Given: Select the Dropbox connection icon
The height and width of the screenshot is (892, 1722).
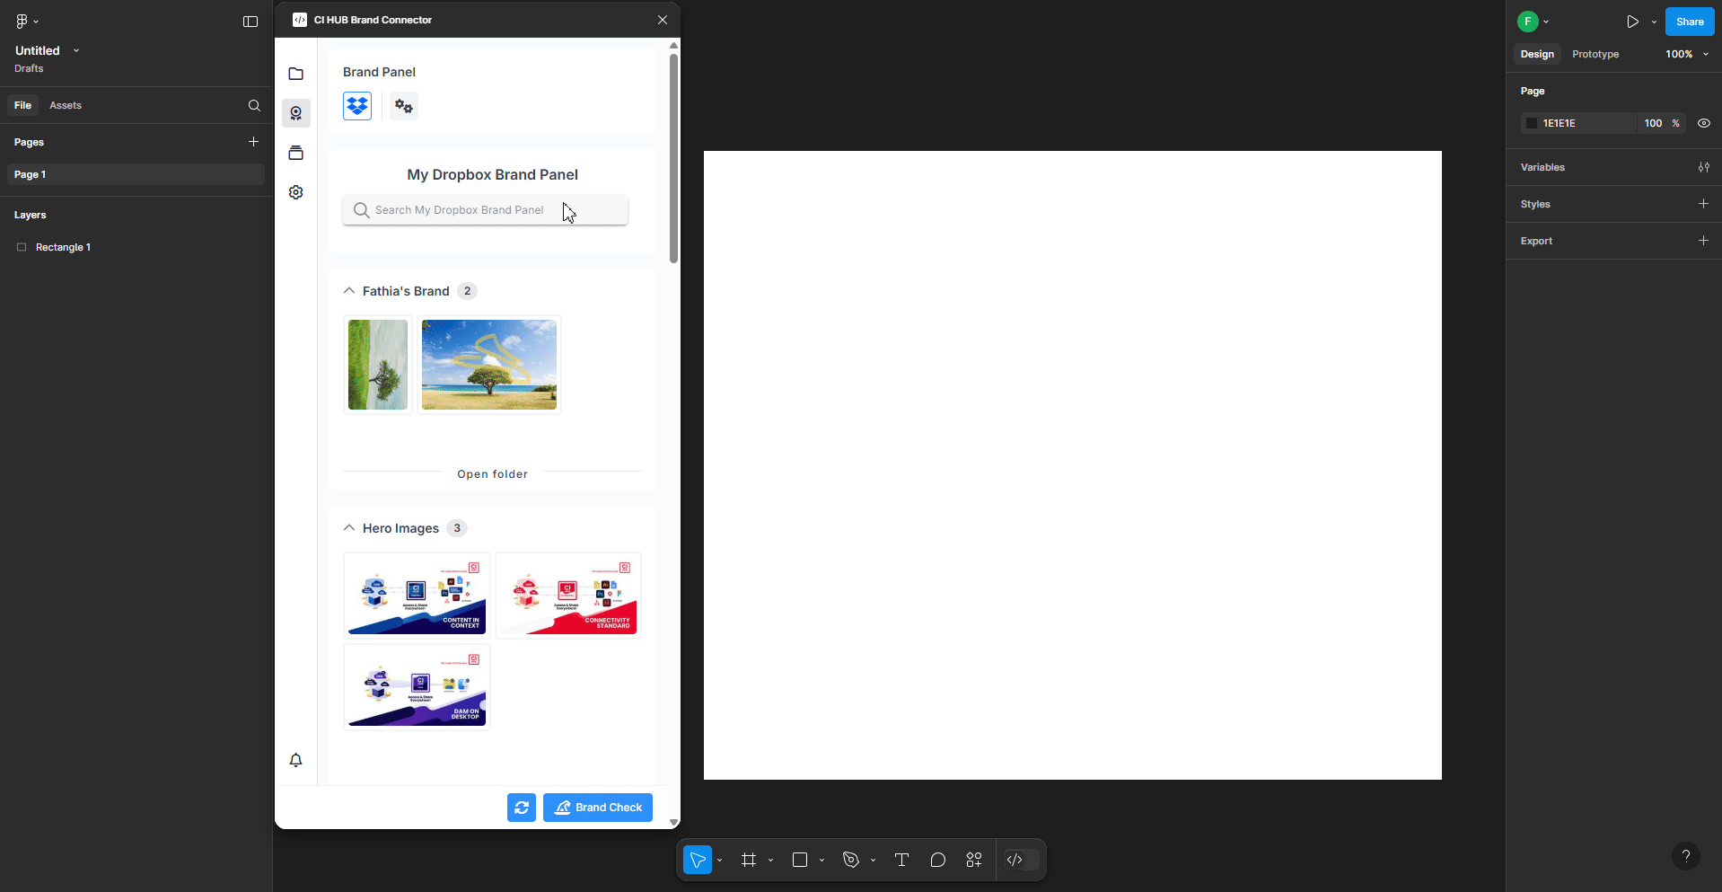Looking at the screenshot, I should coord(357,106).
